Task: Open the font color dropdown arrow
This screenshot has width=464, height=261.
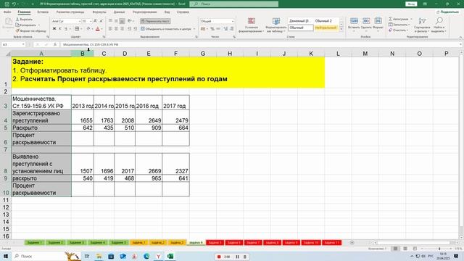Action: coord(101,29)
